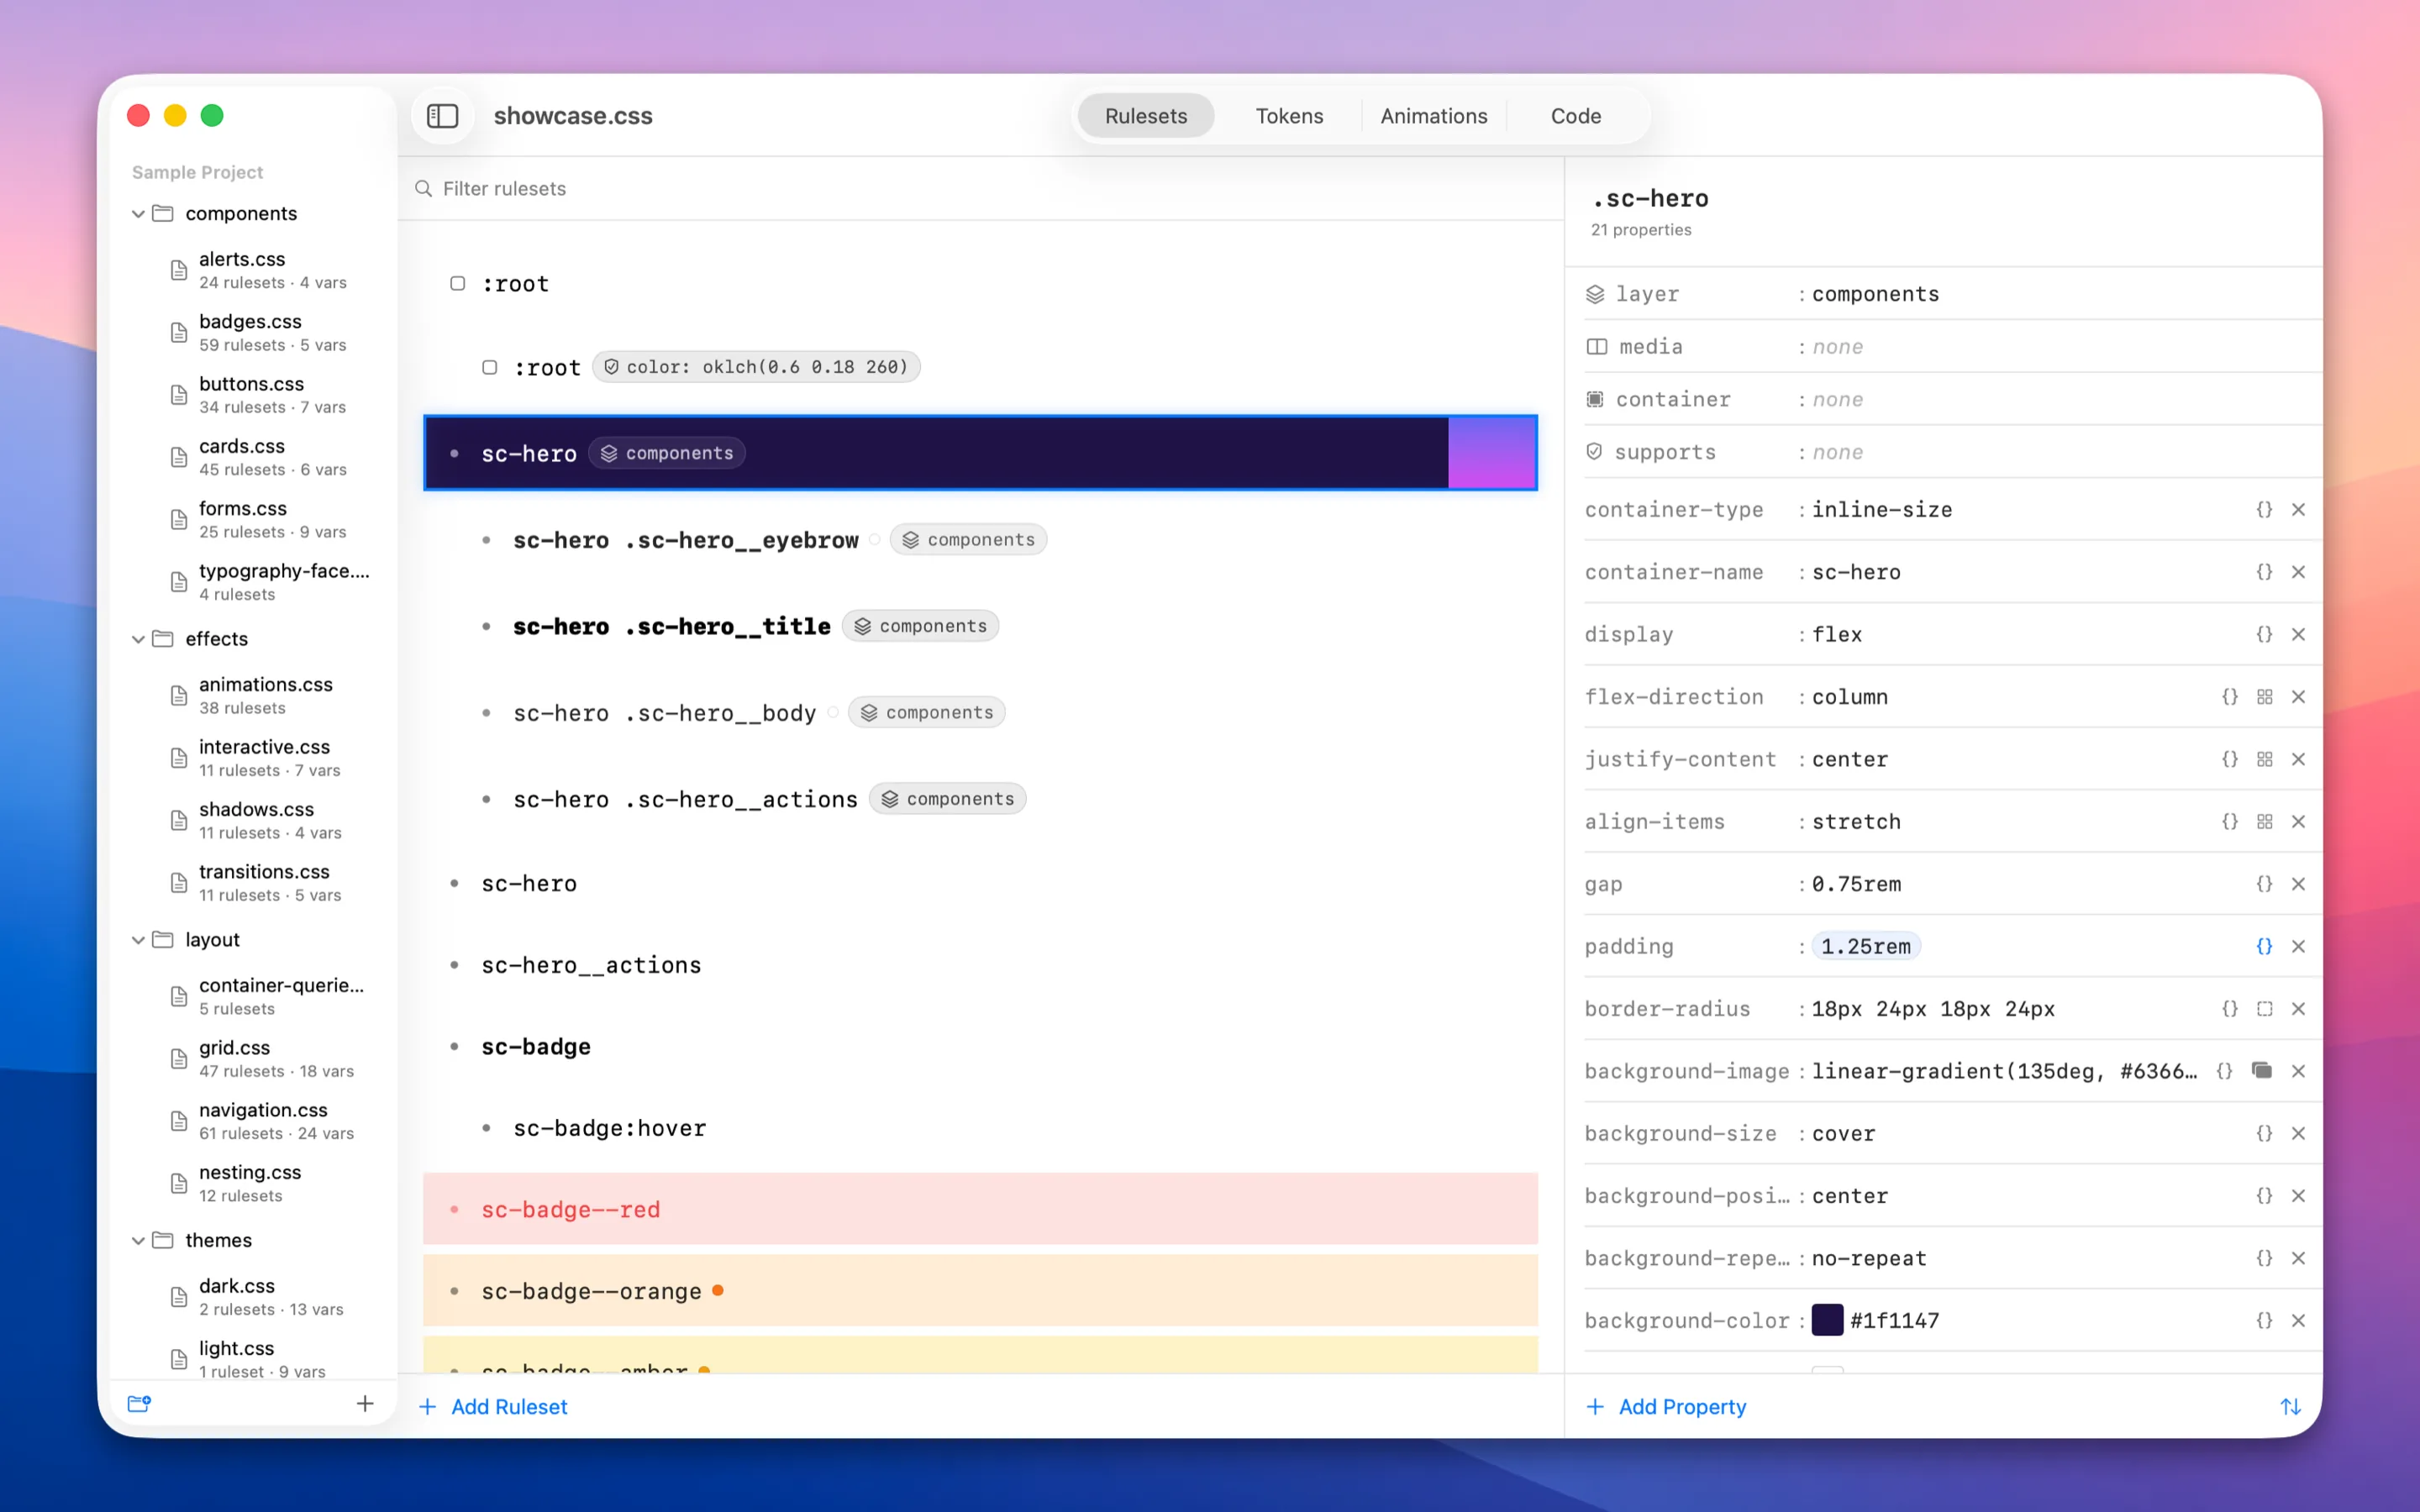The height and width of the screenshot is (1512, 2420).
Task: Click the media icon in properties
Action: pyautogui.click(x=1597, y=347)
